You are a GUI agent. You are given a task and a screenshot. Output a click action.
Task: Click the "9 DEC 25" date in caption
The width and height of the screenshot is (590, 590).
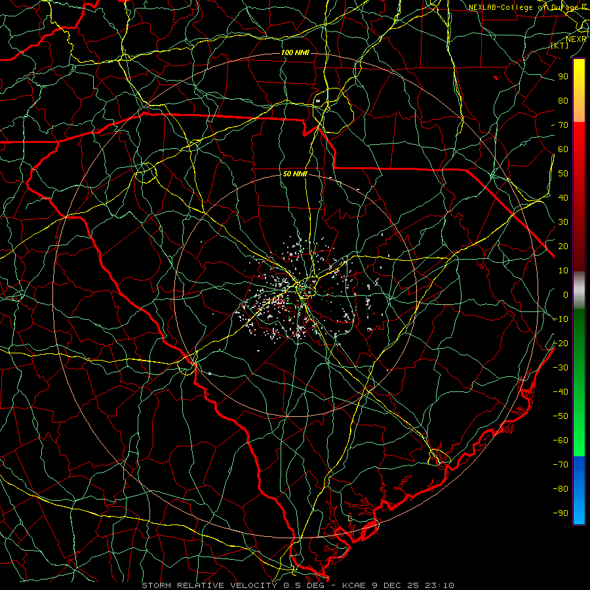(395, 585)
